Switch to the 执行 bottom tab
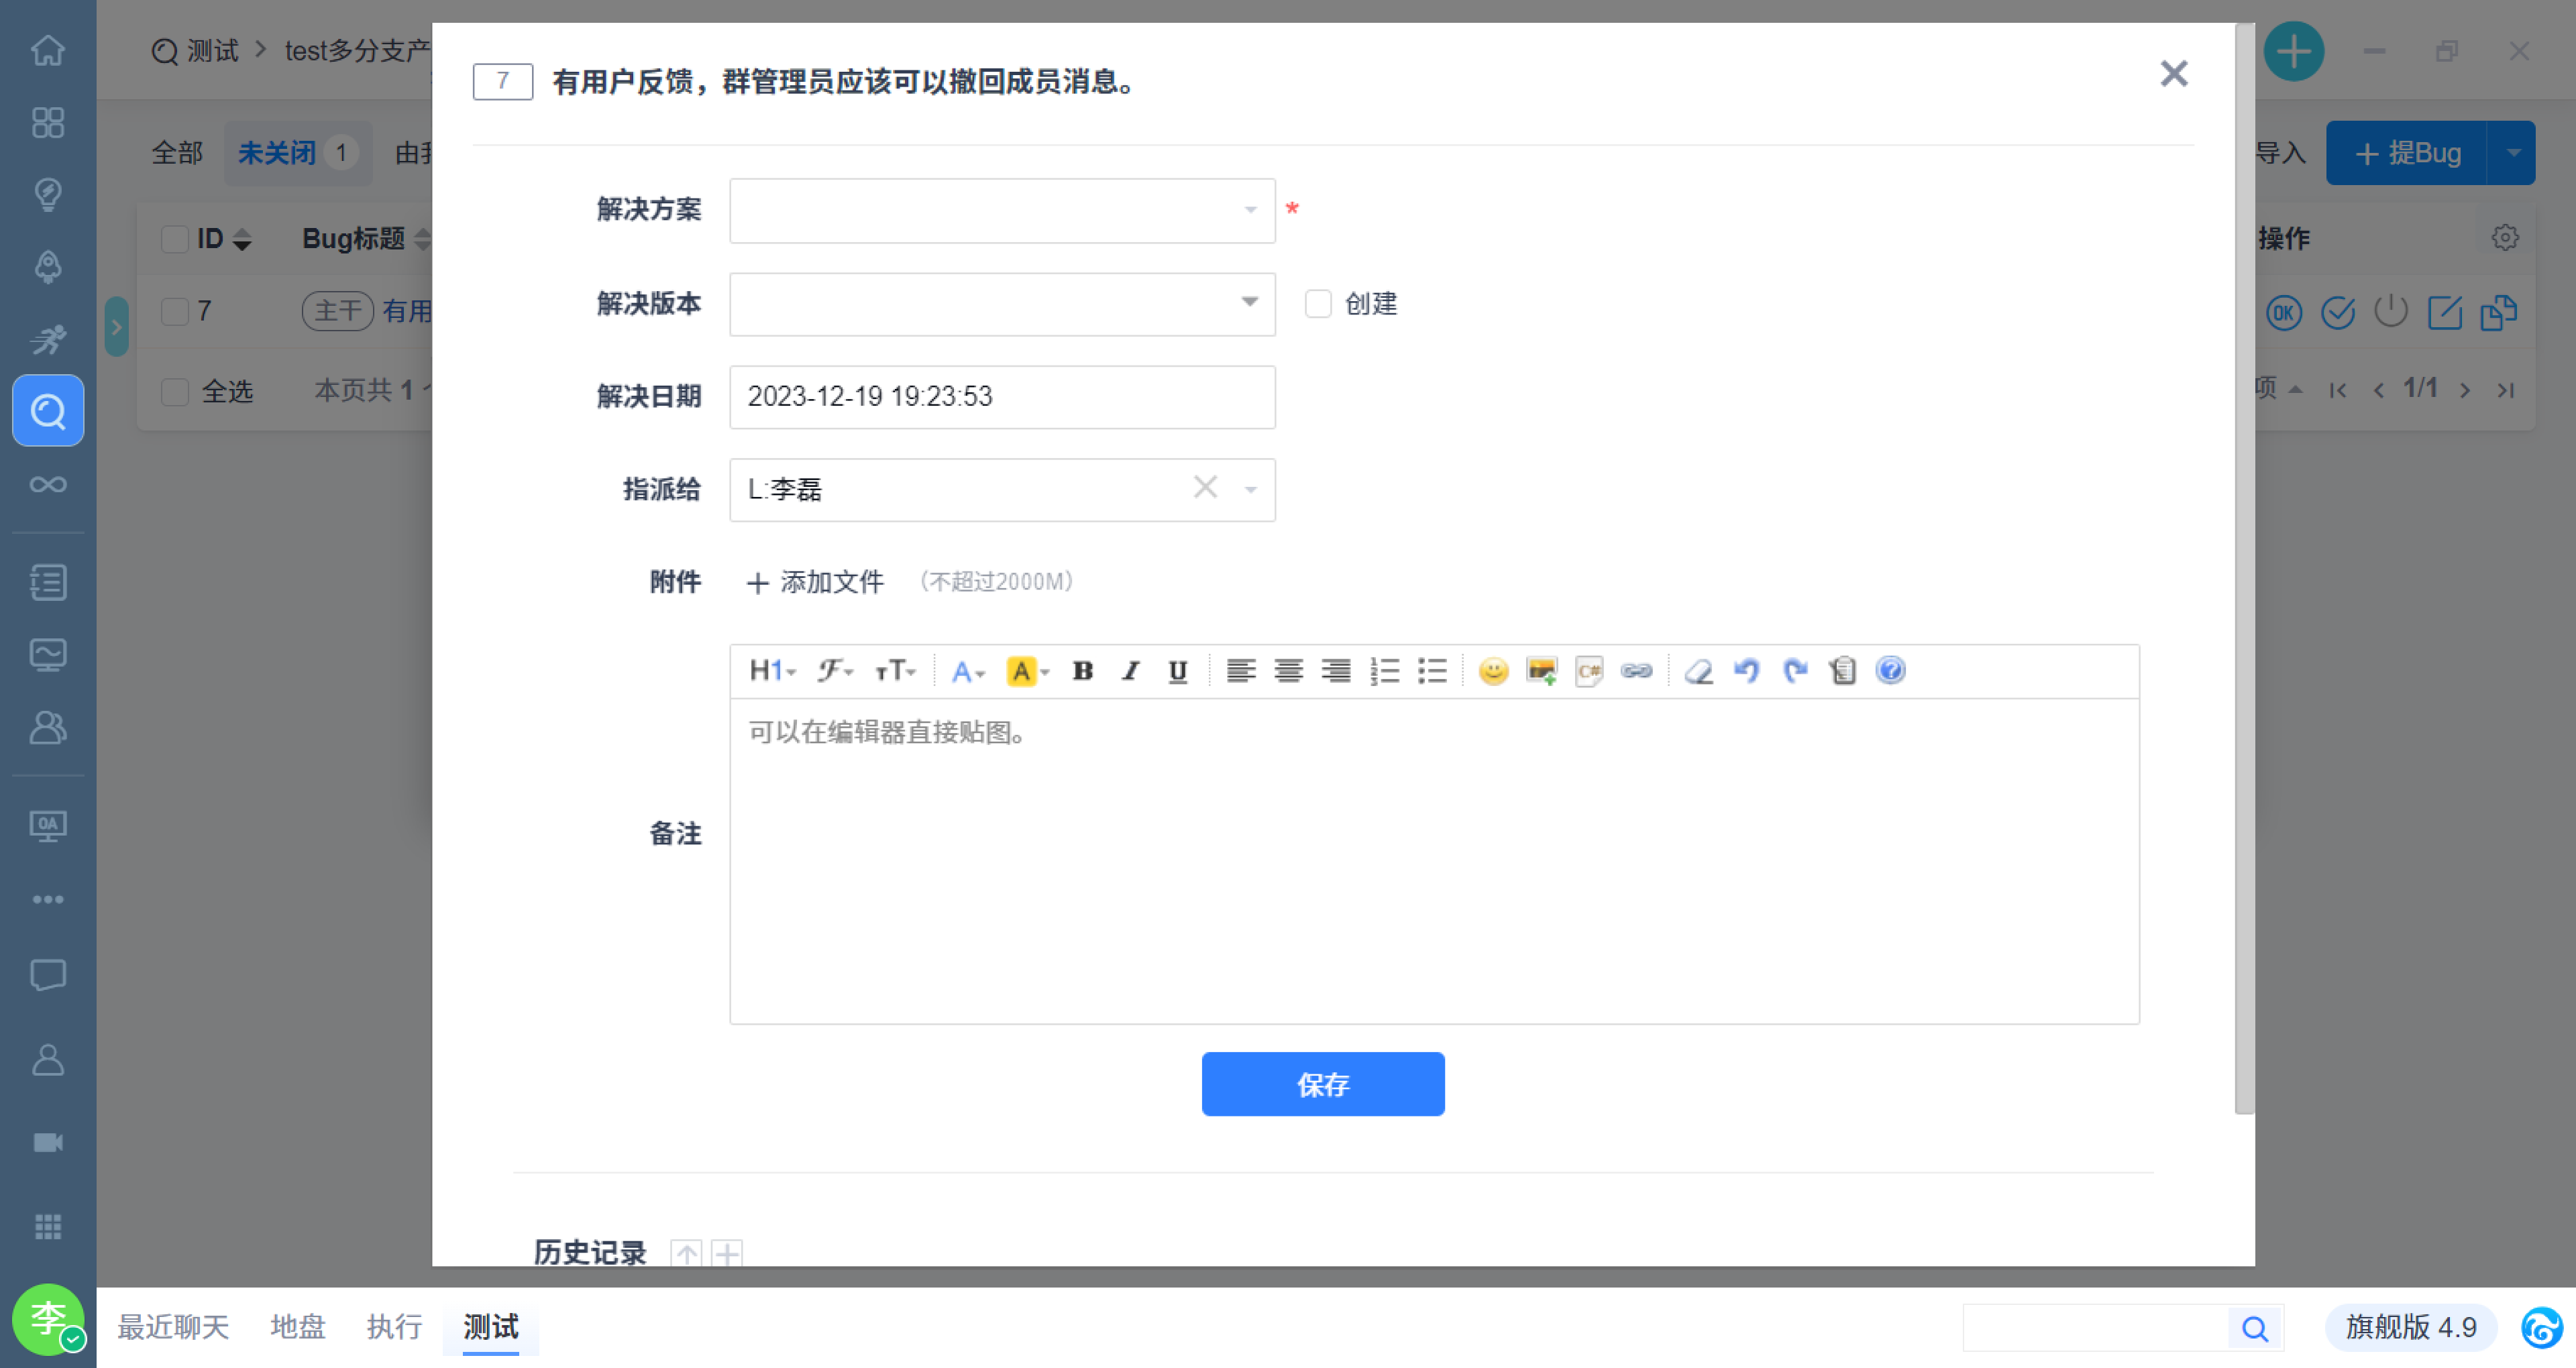The height and width of the screenshot is (1368, 2576). 394,1327
